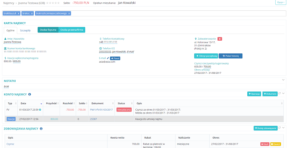Add a new Operacja
The image size is (288, 148).
click(254, 94)
